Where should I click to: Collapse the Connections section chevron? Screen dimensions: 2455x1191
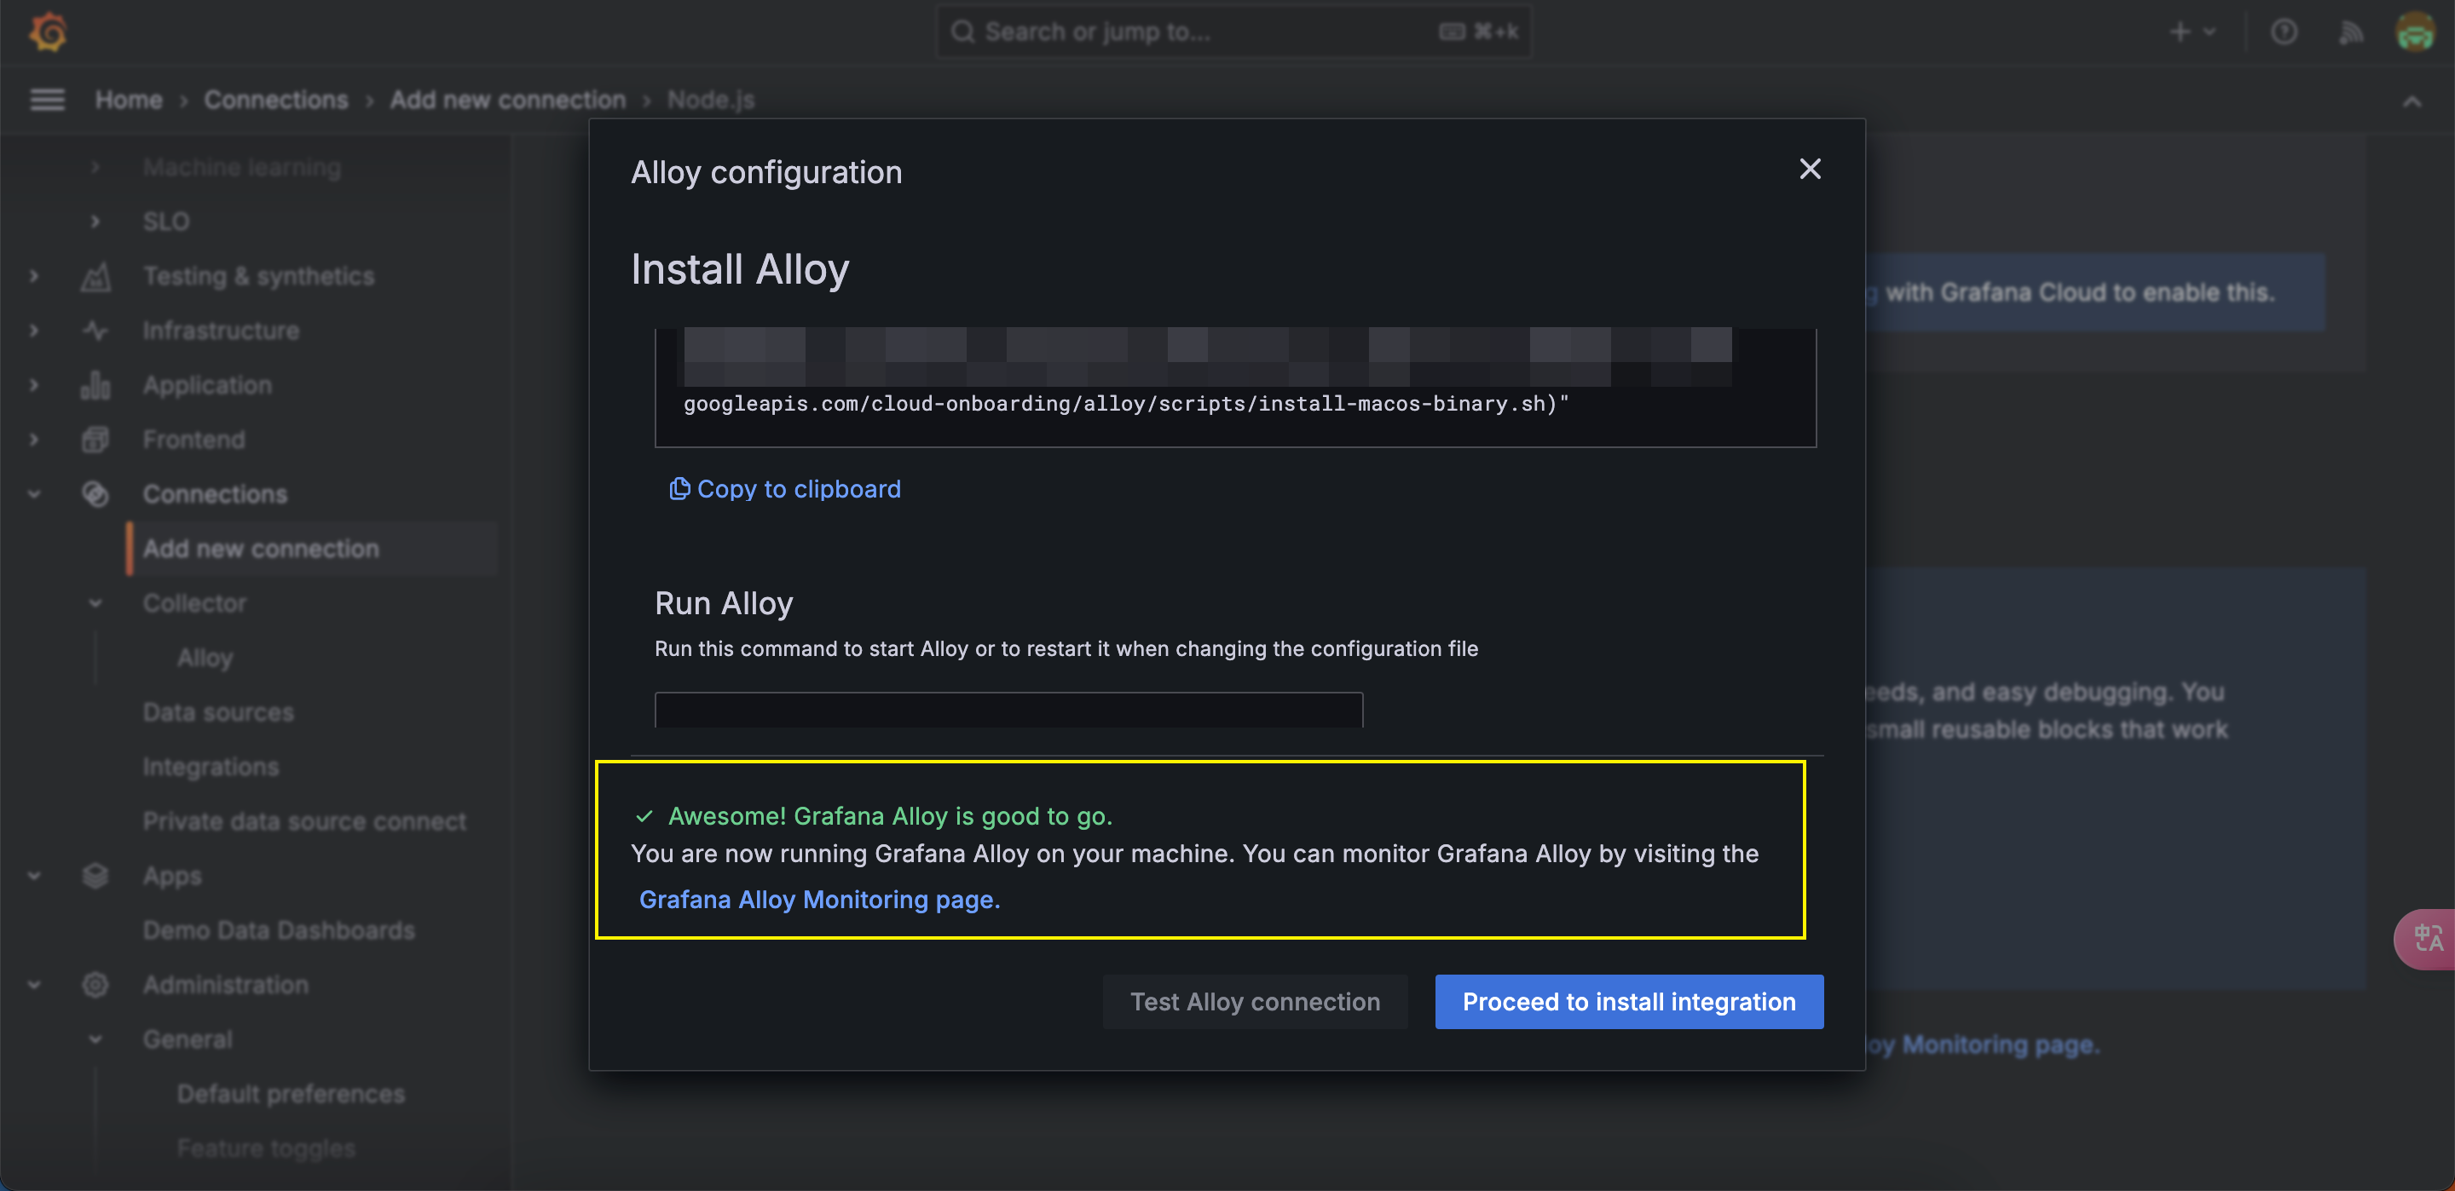point(34,493)
